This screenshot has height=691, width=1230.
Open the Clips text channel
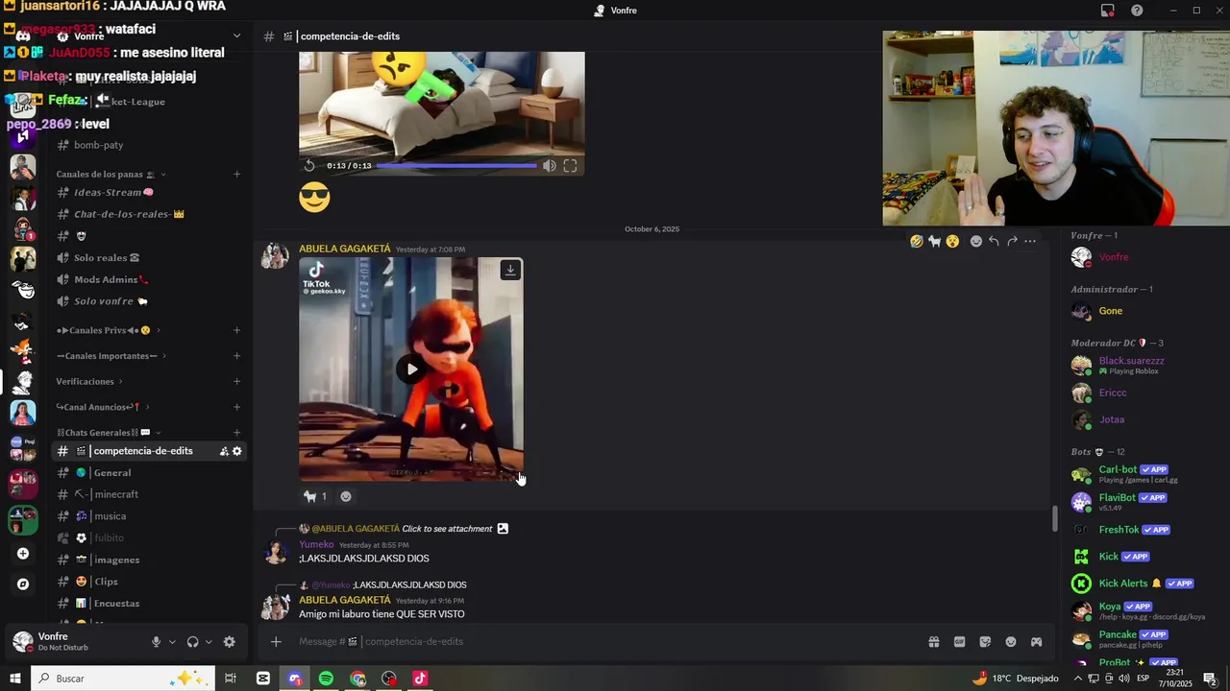149,582
